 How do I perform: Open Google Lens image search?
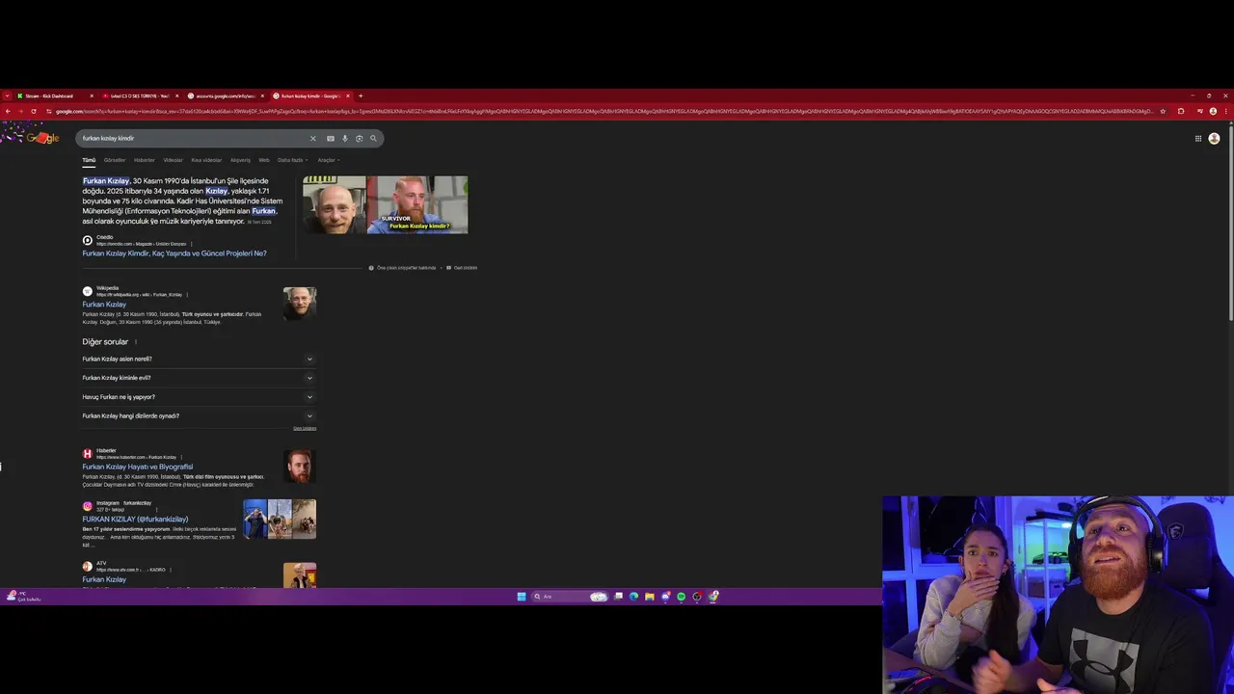point(359,138)
